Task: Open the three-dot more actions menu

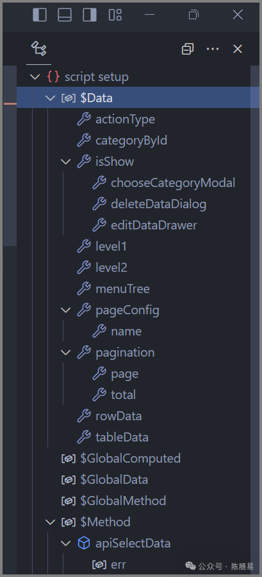Action: point(213,49)
